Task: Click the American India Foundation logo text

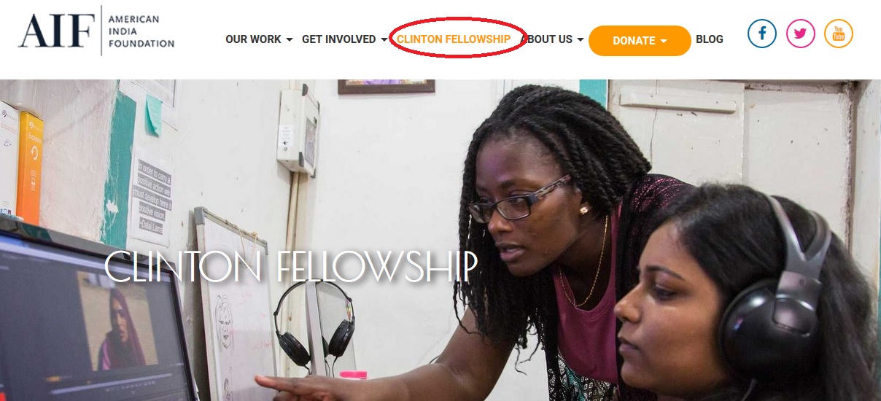Action: pyautogui.click(x=141, y=31)
